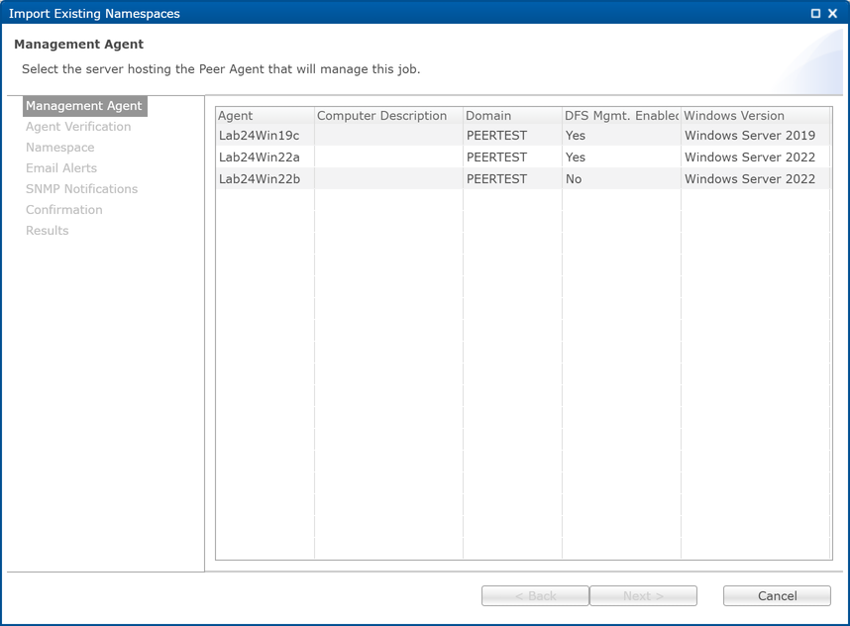Maximize the Import Existing Namespaces dialog
This screenshot has width=850, height=626.
tap(815, 14)
